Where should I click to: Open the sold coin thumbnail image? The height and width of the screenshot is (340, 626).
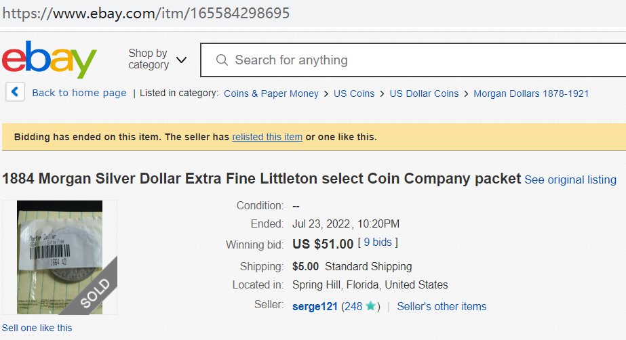[60, 257]
